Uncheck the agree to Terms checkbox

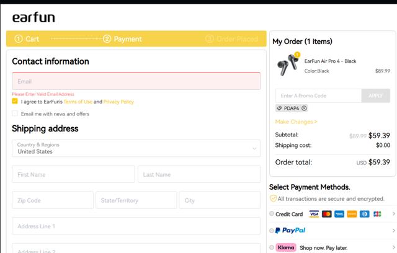point(15,101)
